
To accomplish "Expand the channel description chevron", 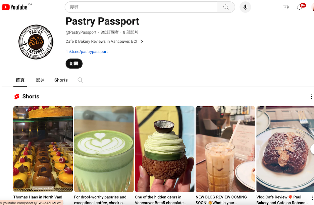I will pyautogui.click(x=142, y=42).
